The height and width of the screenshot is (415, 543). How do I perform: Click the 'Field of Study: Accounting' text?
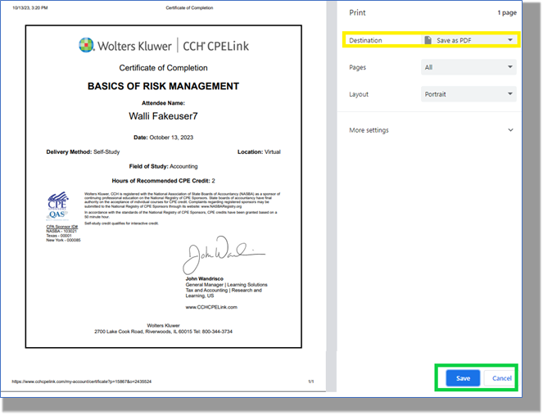point(164,166)
